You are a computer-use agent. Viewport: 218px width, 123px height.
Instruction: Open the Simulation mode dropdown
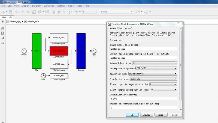pyautogui.click(x=153, y=79)
